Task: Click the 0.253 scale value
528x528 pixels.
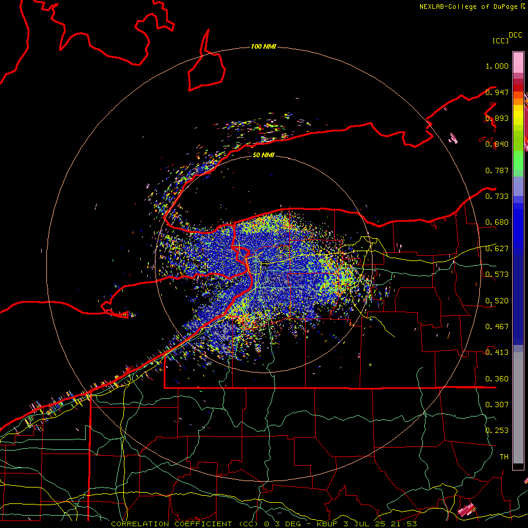Action: (497, 431)
